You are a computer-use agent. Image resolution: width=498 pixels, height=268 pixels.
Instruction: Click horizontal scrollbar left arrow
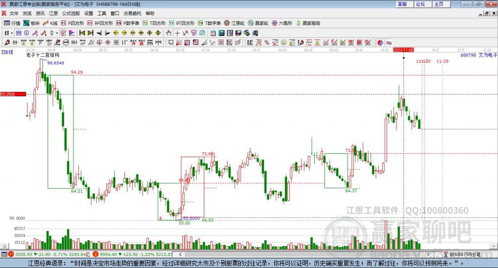[x=180, y=254]
